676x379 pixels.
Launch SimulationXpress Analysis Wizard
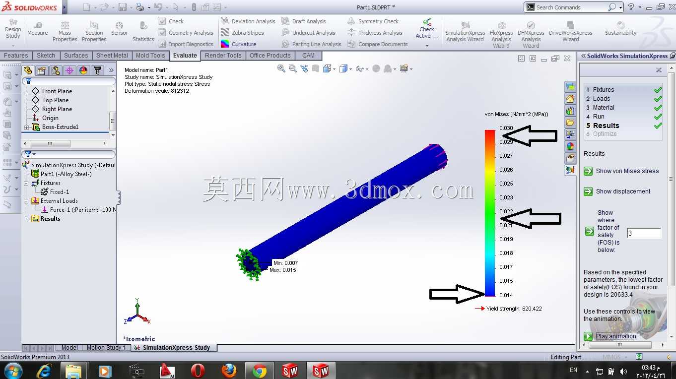[465, 32]
